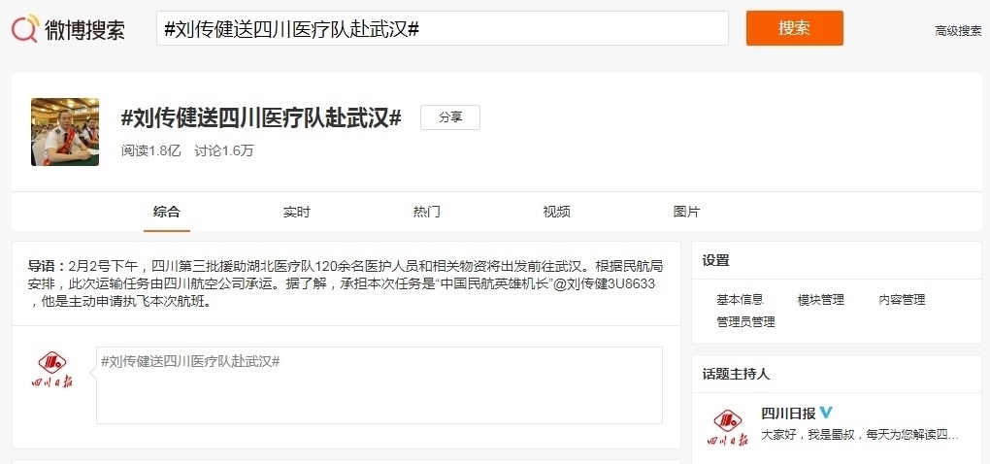
Task: Focus the post compose text area
Action: (x=379, y=385)
